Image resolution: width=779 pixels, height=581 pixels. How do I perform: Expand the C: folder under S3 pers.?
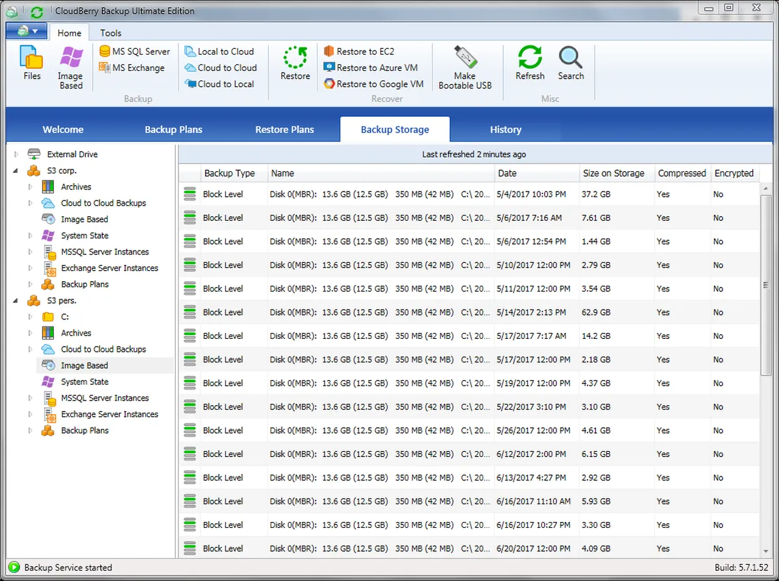[x=30, y=317]
